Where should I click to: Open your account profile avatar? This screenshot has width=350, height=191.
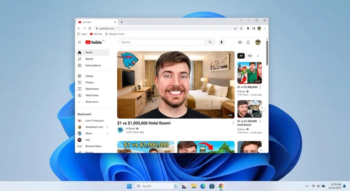pos(258,42)
